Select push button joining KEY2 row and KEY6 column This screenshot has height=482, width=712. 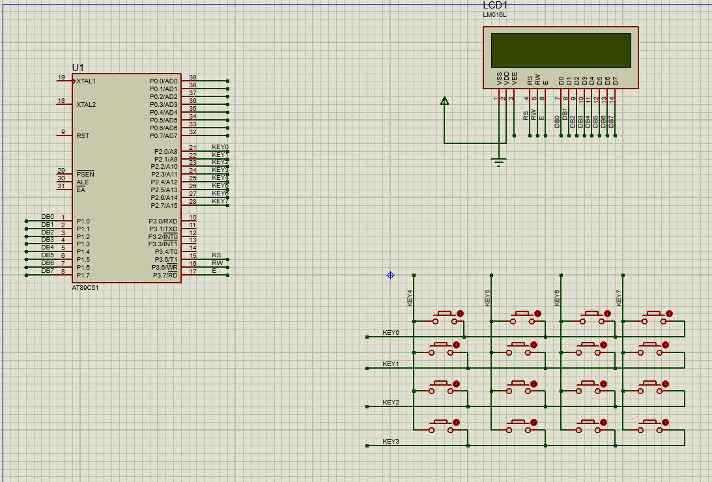(x=588, y=388)
